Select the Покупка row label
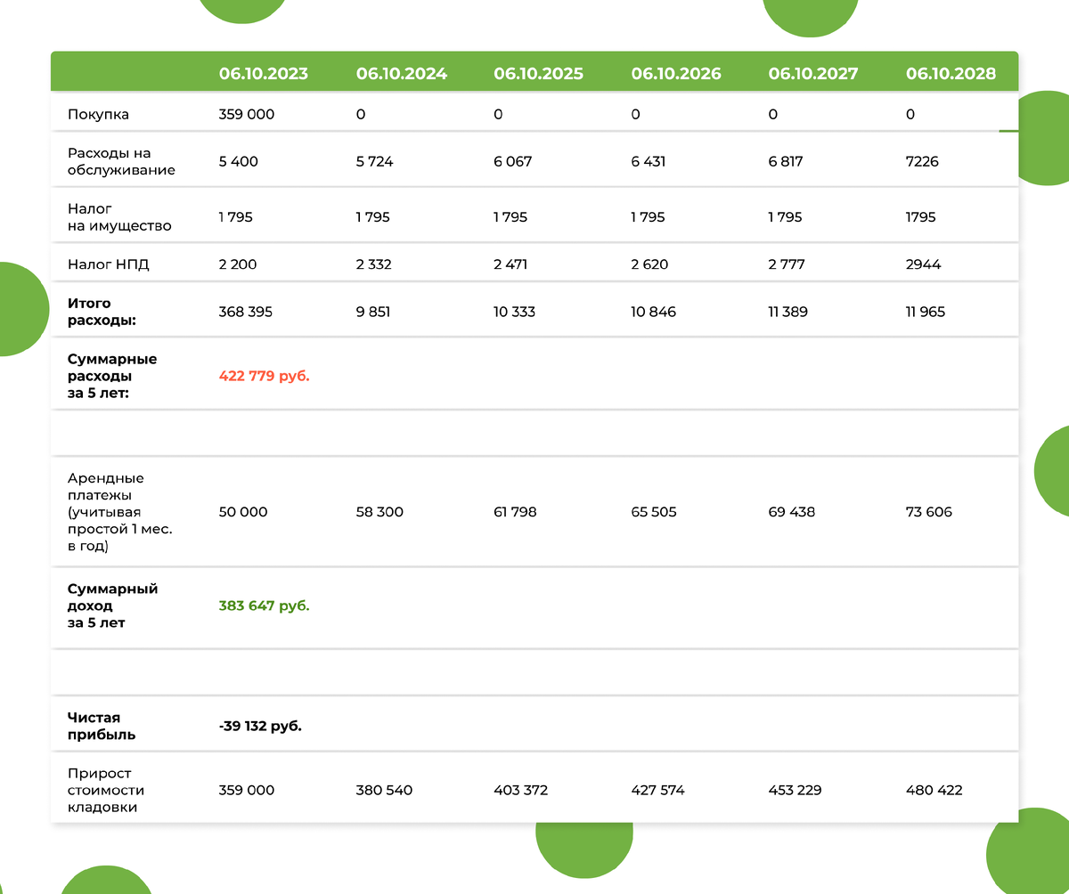 (x=98, y=115)
